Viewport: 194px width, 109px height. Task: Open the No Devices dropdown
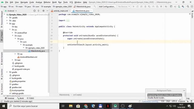[x=124, y=7]
